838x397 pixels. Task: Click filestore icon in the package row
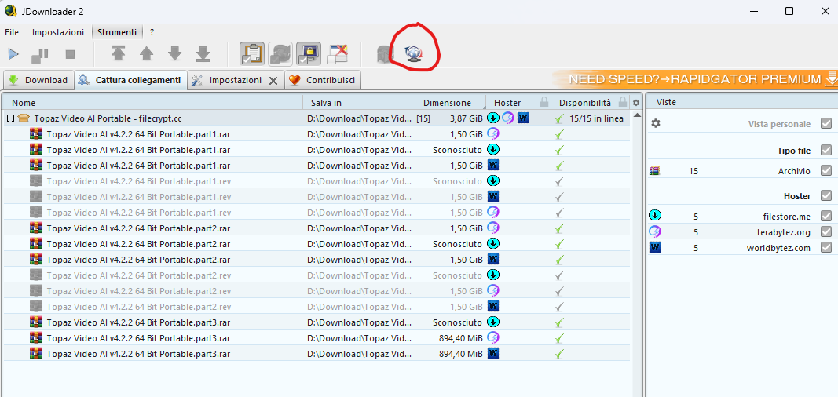(x=493, y=118)
